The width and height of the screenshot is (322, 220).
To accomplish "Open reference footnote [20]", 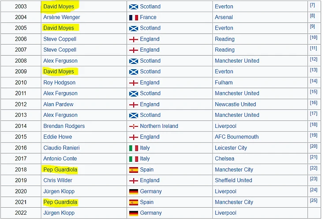I will coord(314,146).
